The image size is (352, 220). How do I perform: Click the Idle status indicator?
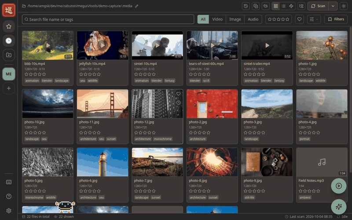(x=342, y=216)
